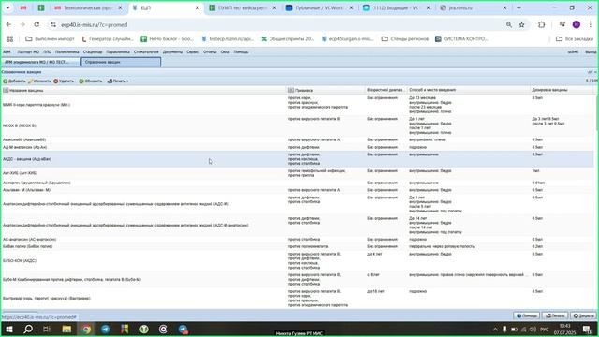
Task: Select the Альгавак М row
Action: (298, 190)
